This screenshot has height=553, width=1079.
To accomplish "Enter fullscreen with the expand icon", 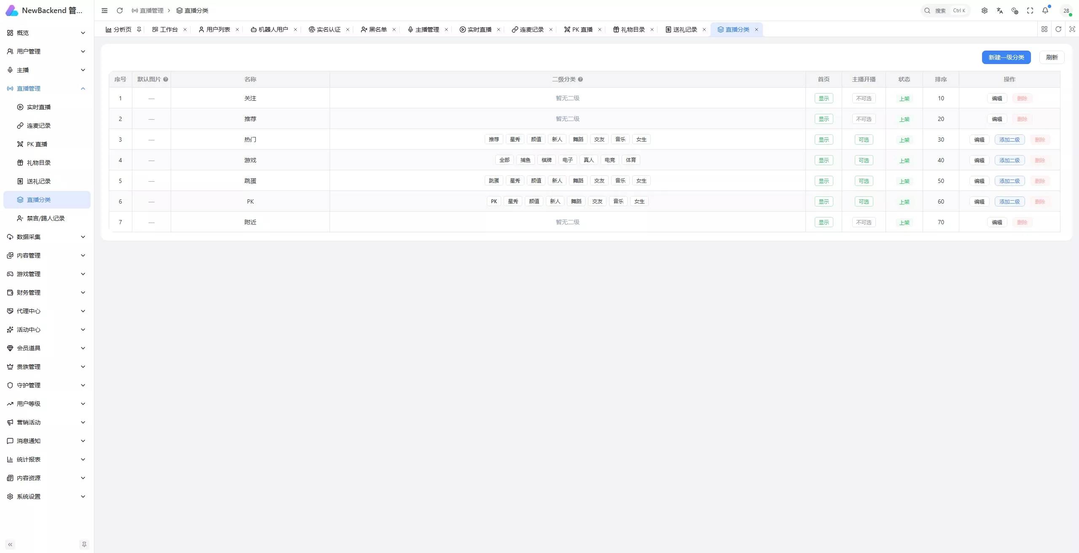I will [1030, 11].
